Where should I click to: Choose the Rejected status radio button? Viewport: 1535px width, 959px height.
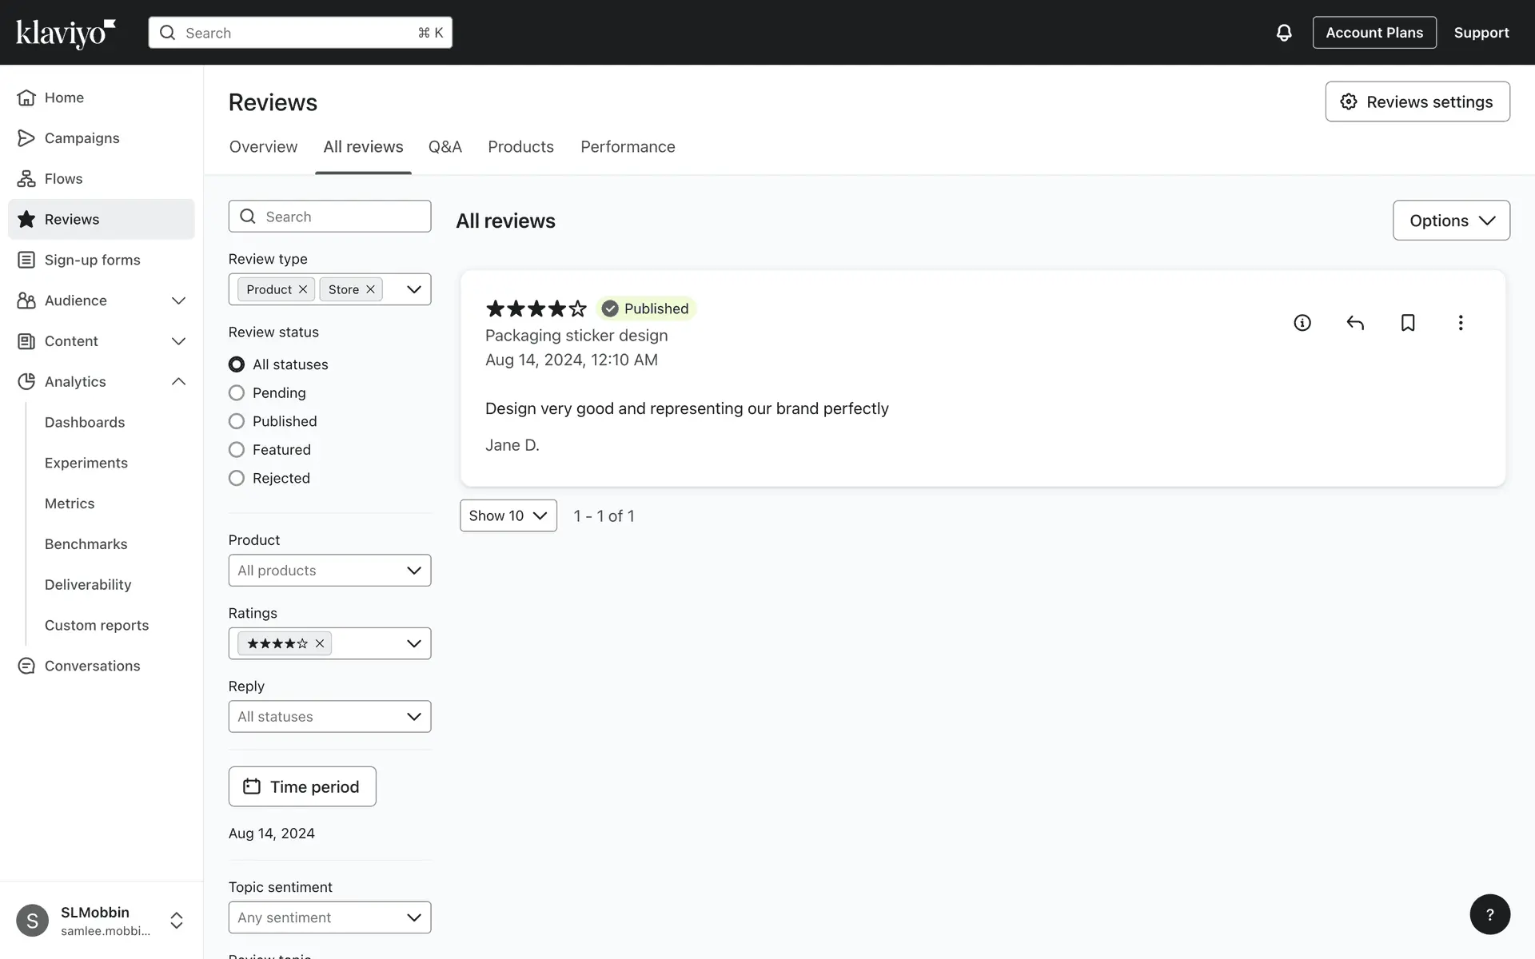(237, 479)
